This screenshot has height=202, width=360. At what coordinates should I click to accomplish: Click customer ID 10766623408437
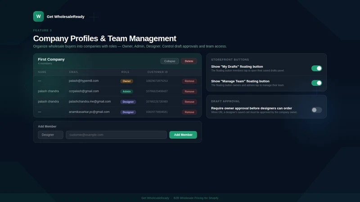tap(157, 91)
